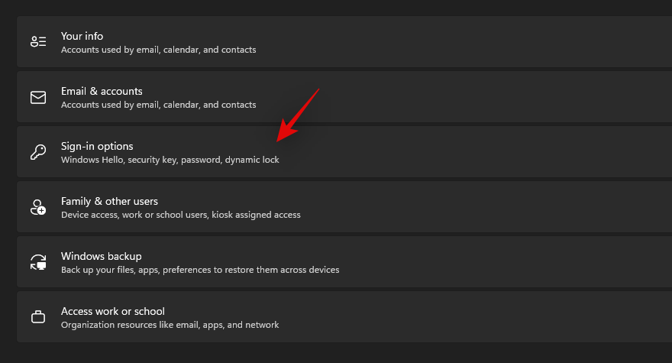This screenshot has height=363, width=672.
Task: Click the Windows backup sync icon
Action: click(x=38, y=261)
